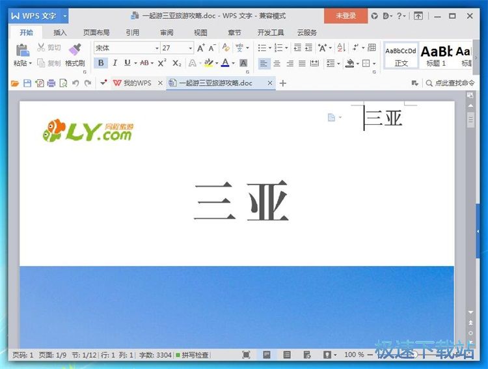This screenshot has height=369, width=488.
Task: Toggle Underline formatting
Action: (128, 63)
